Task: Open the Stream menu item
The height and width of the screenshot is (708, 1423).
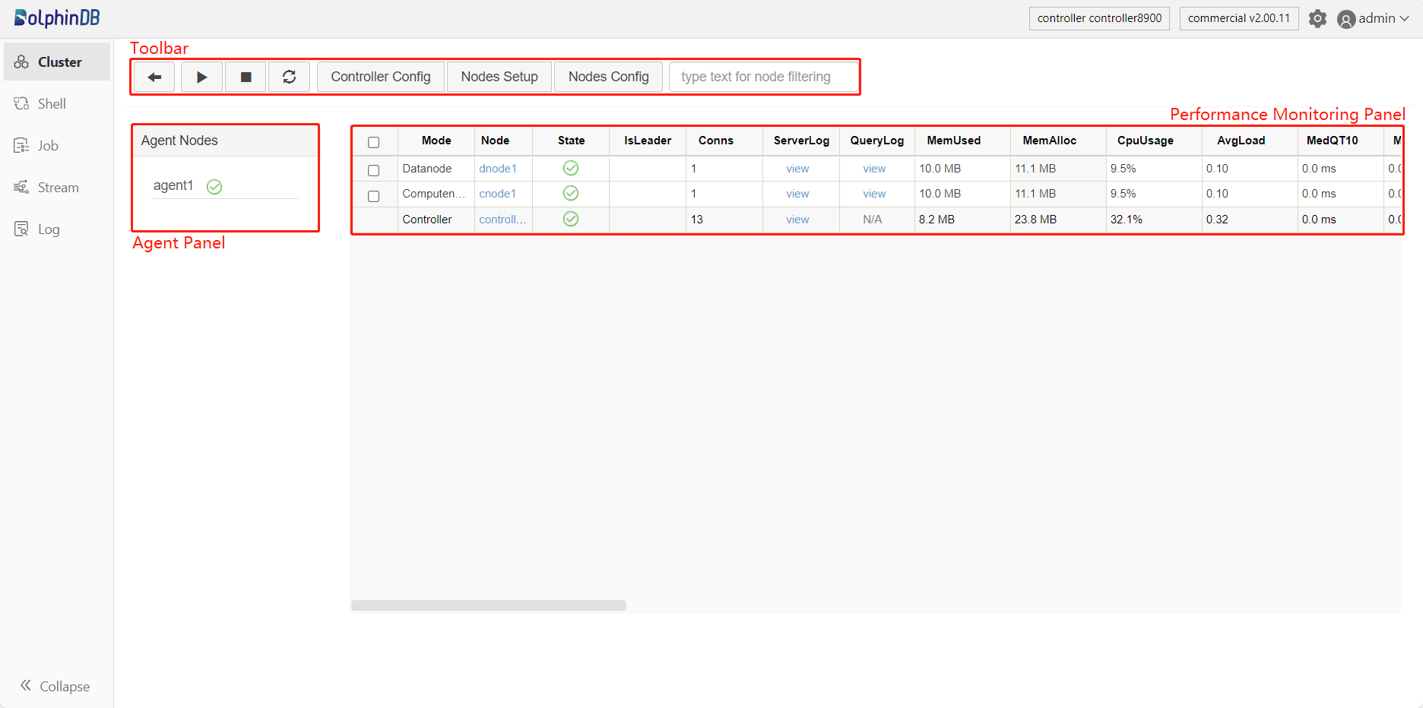Action: [x=58, y=188]
